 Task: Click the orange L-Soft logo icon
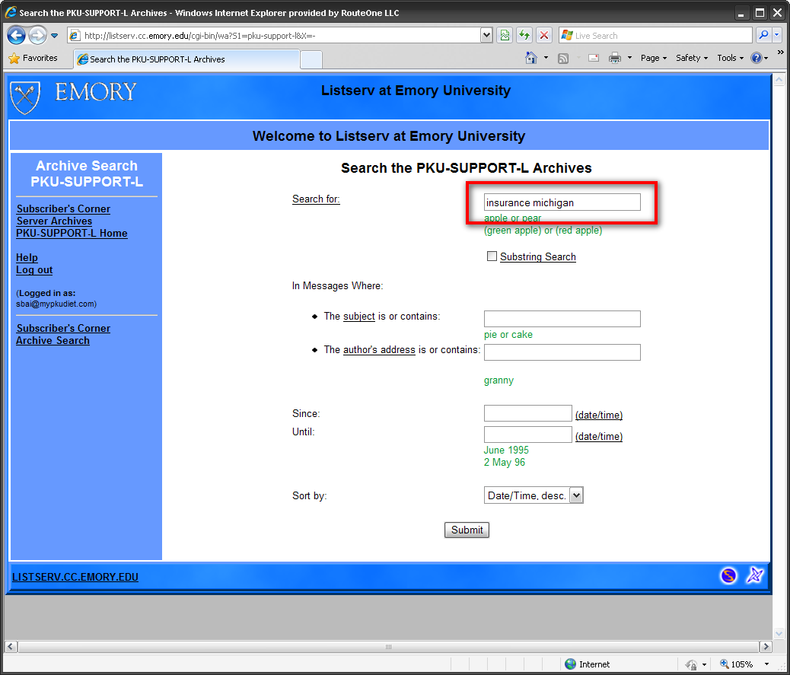point(728,575)
